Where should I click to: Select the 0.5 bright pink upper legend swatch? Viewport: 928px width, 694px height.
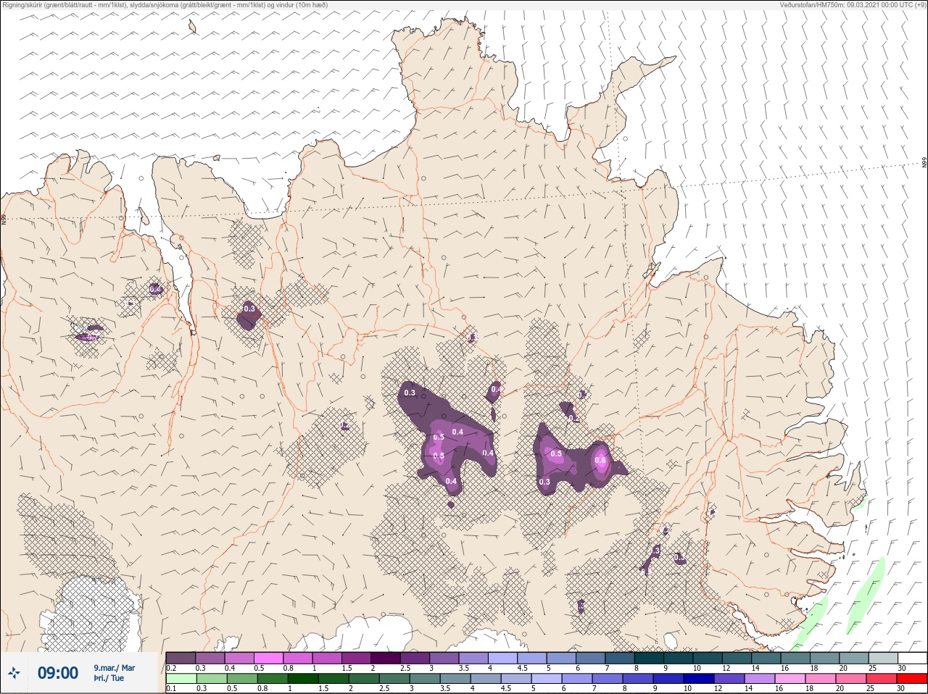[x=268, y=658]
